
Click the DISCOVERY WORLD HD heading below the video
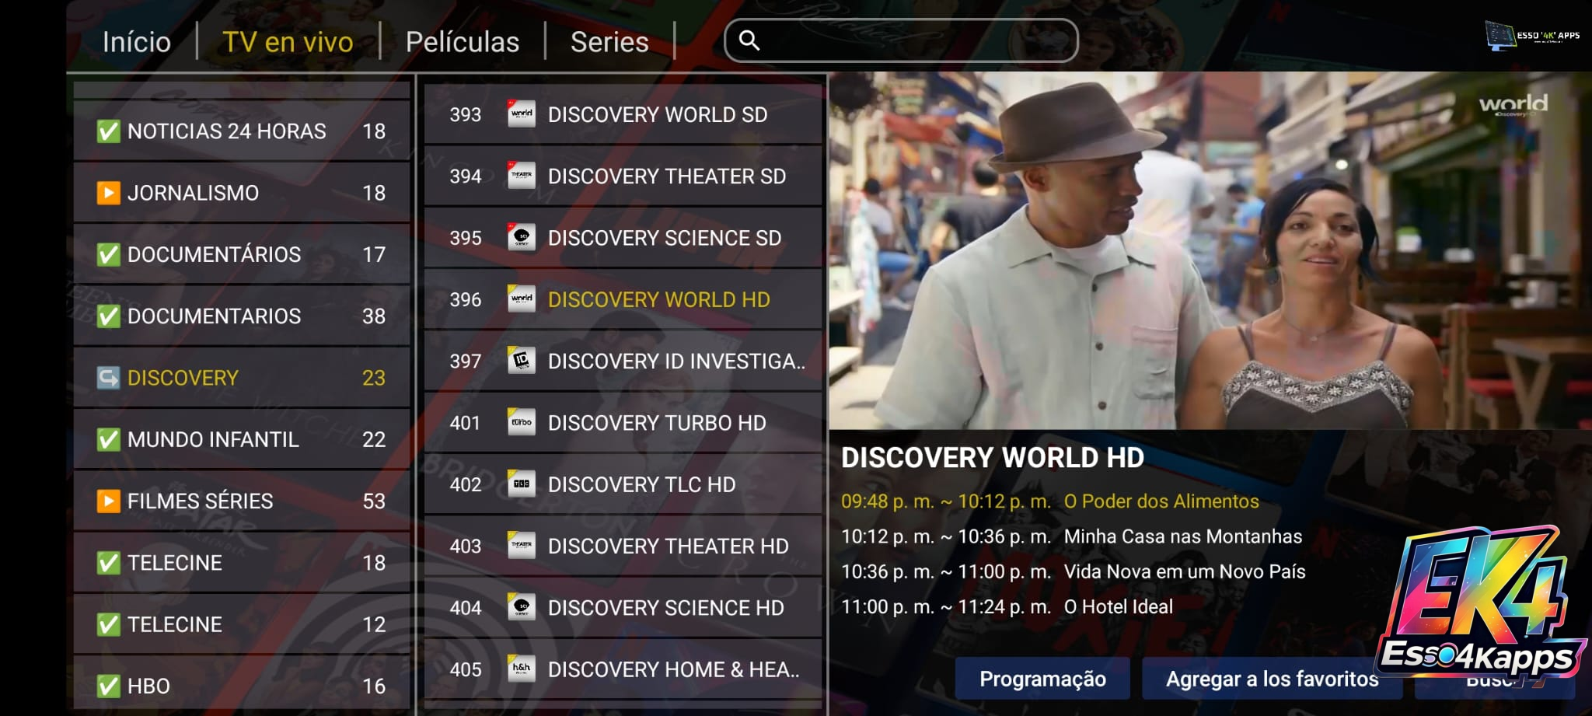coord(993,458)
